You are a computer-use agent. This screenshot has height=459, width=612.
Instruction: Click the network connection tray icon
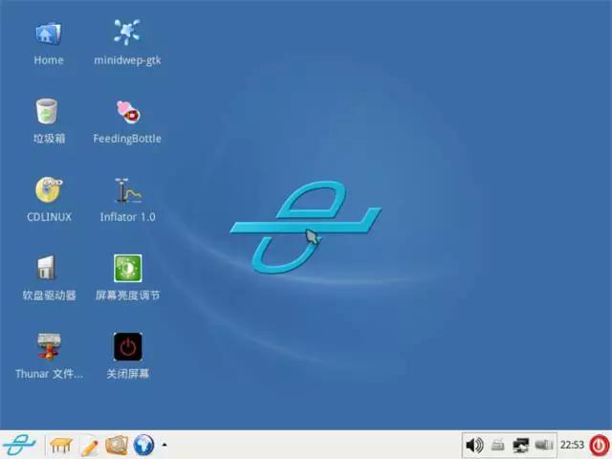tap(521, 445)
